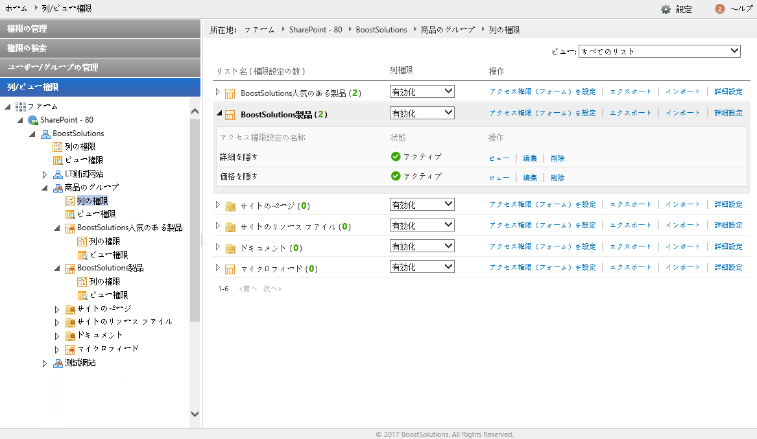
Task: Click the settings gear icon
Action: coord(666,9)
